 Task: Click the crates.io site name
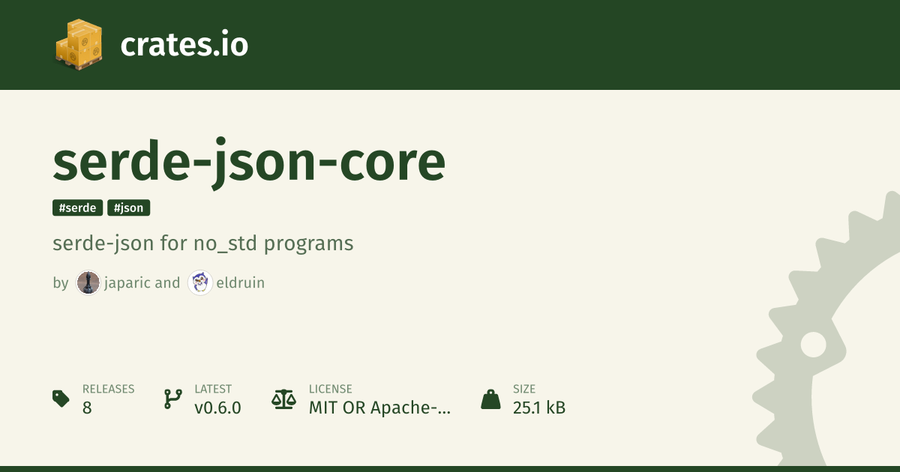(184, 45)
